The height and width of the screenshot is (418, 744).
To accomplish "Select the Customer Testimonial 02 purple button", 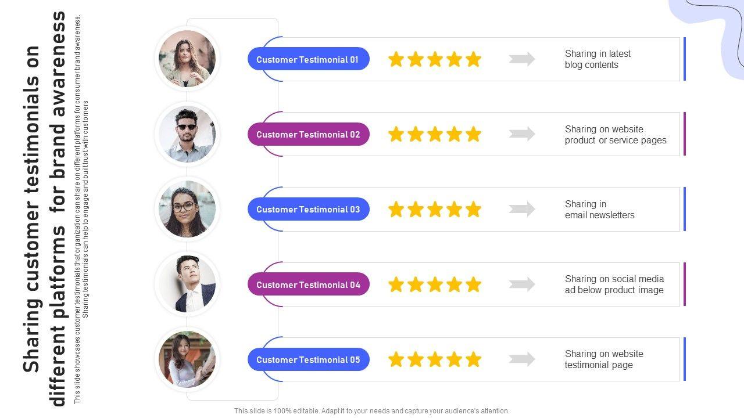I will 308,134.
